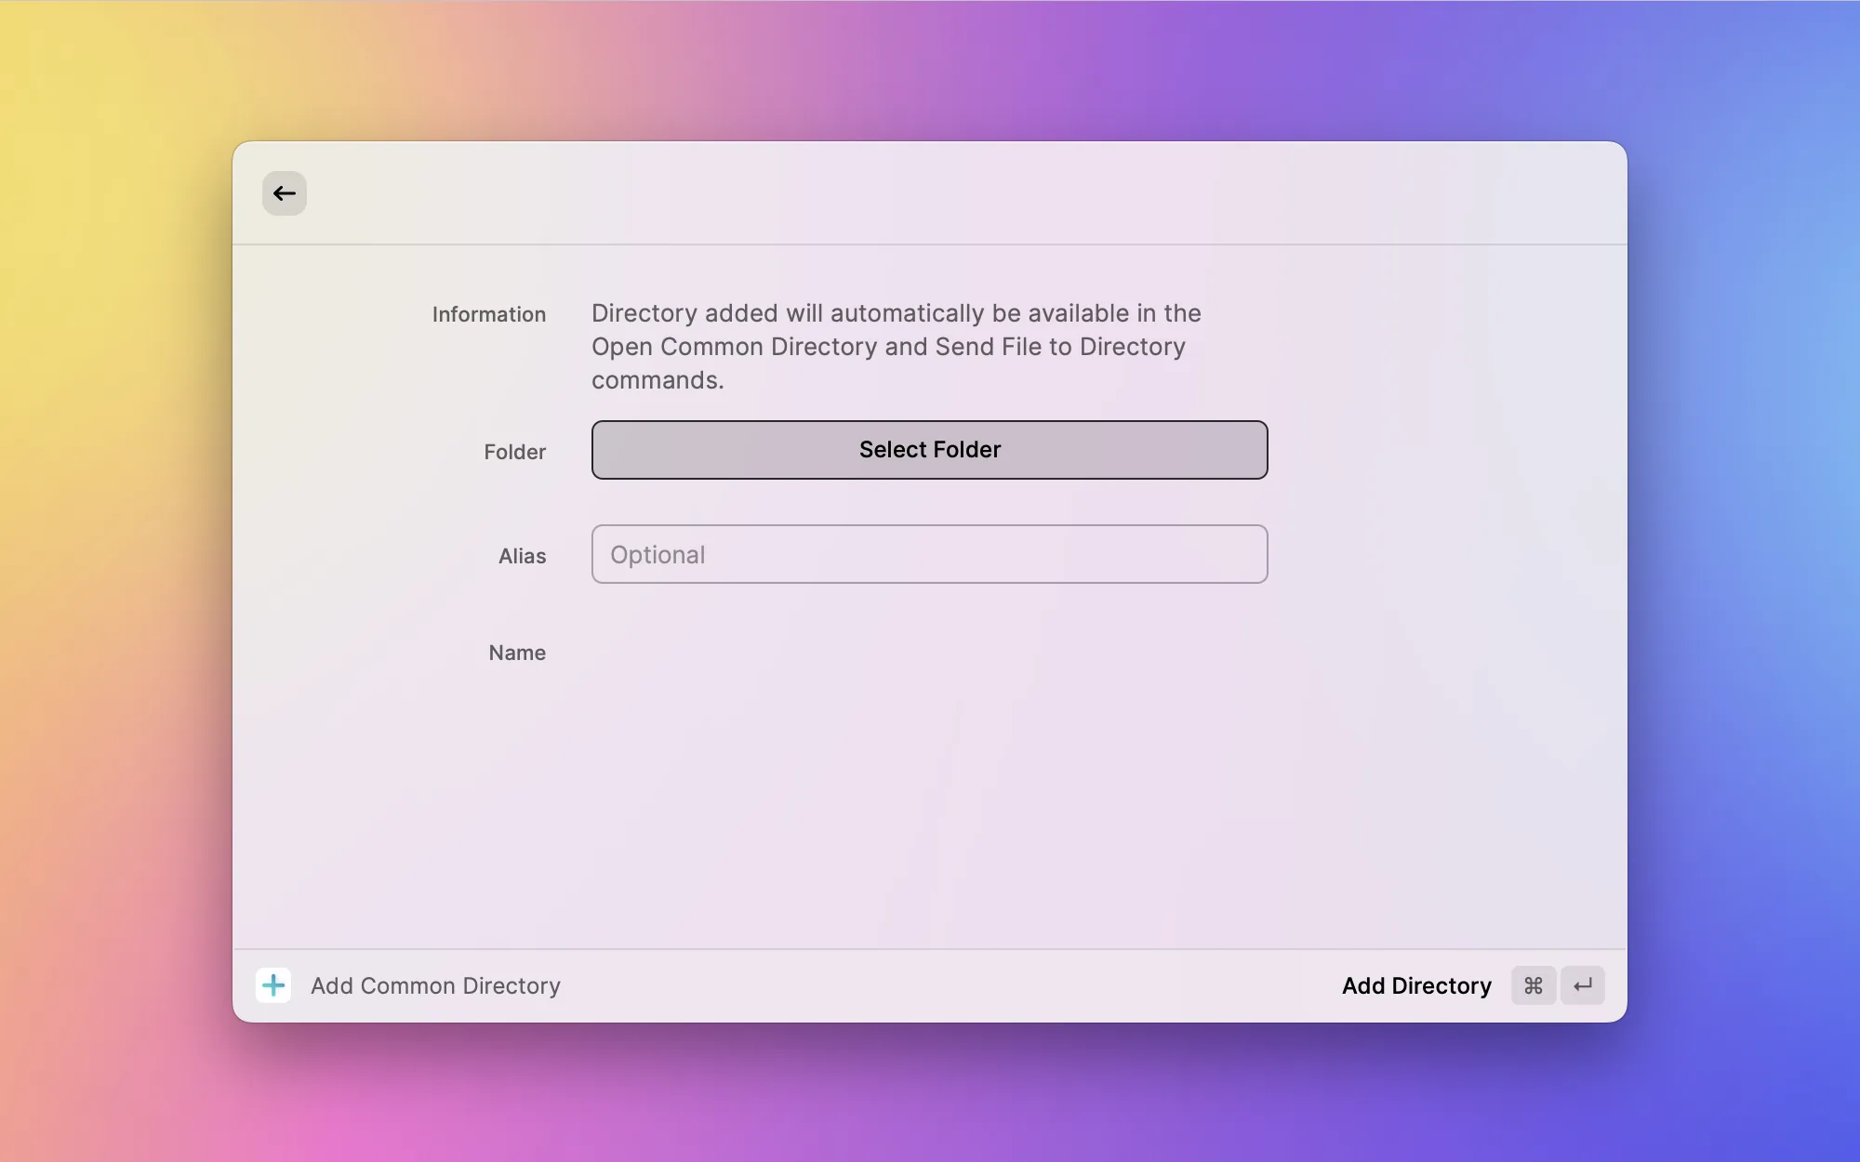The height and width of the screenshot is (1162, 1860).
Task: Click the Alias field label
Action: 522,556
